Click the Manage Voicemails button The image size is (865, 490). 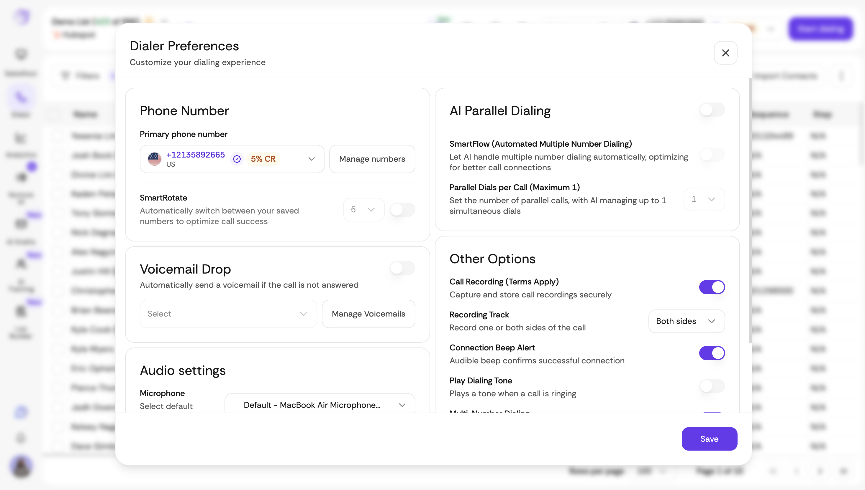click(x=368, y=314)
